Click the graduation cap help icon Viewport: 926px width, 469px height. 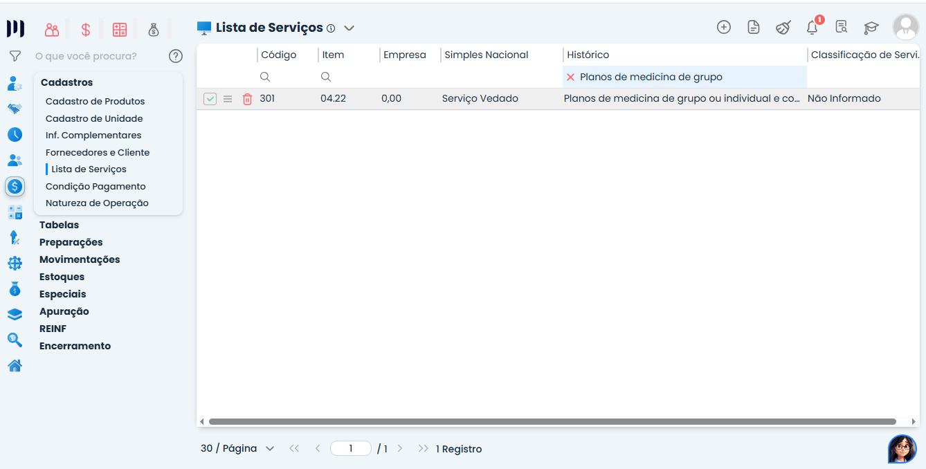coord(871,28)
